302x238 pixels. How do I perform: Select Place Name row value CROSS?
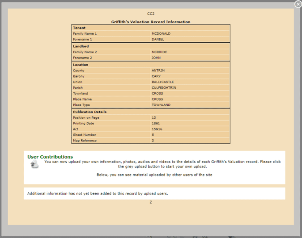(x=157, y=100)
